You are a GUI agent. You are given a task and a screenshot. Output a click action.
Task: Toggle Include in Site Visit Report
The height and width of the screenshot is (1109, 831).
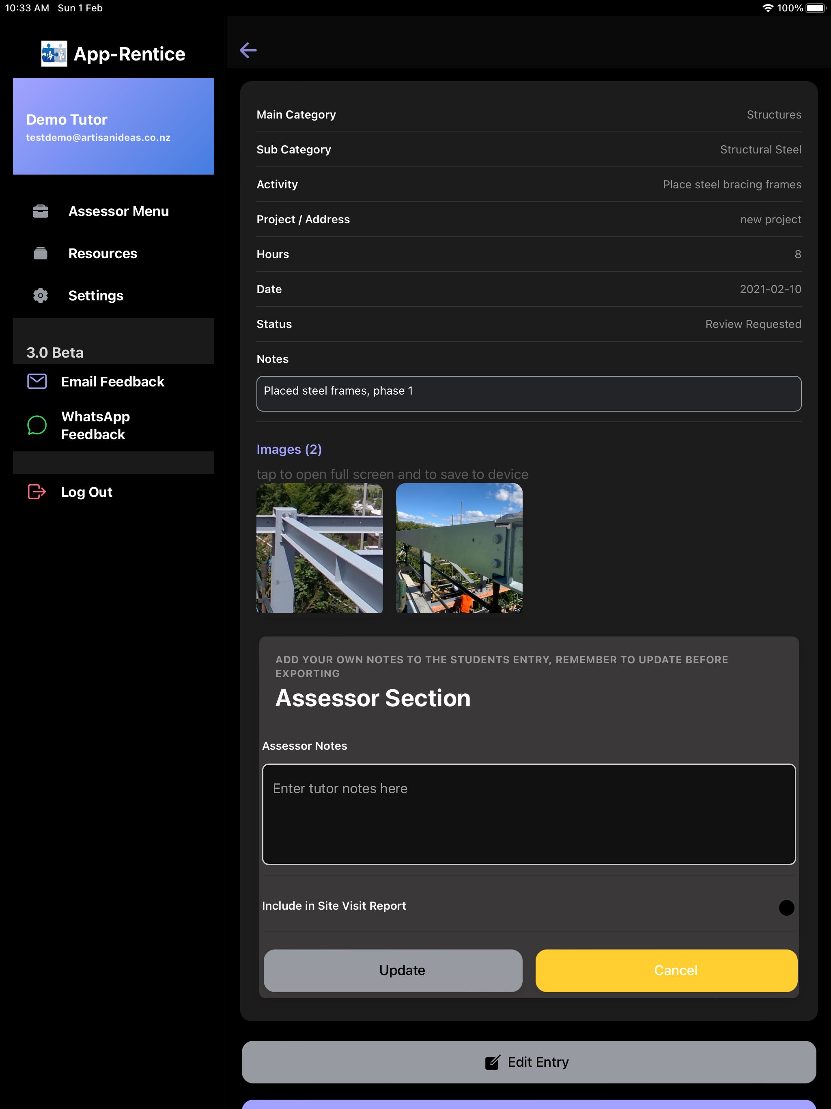786,907
